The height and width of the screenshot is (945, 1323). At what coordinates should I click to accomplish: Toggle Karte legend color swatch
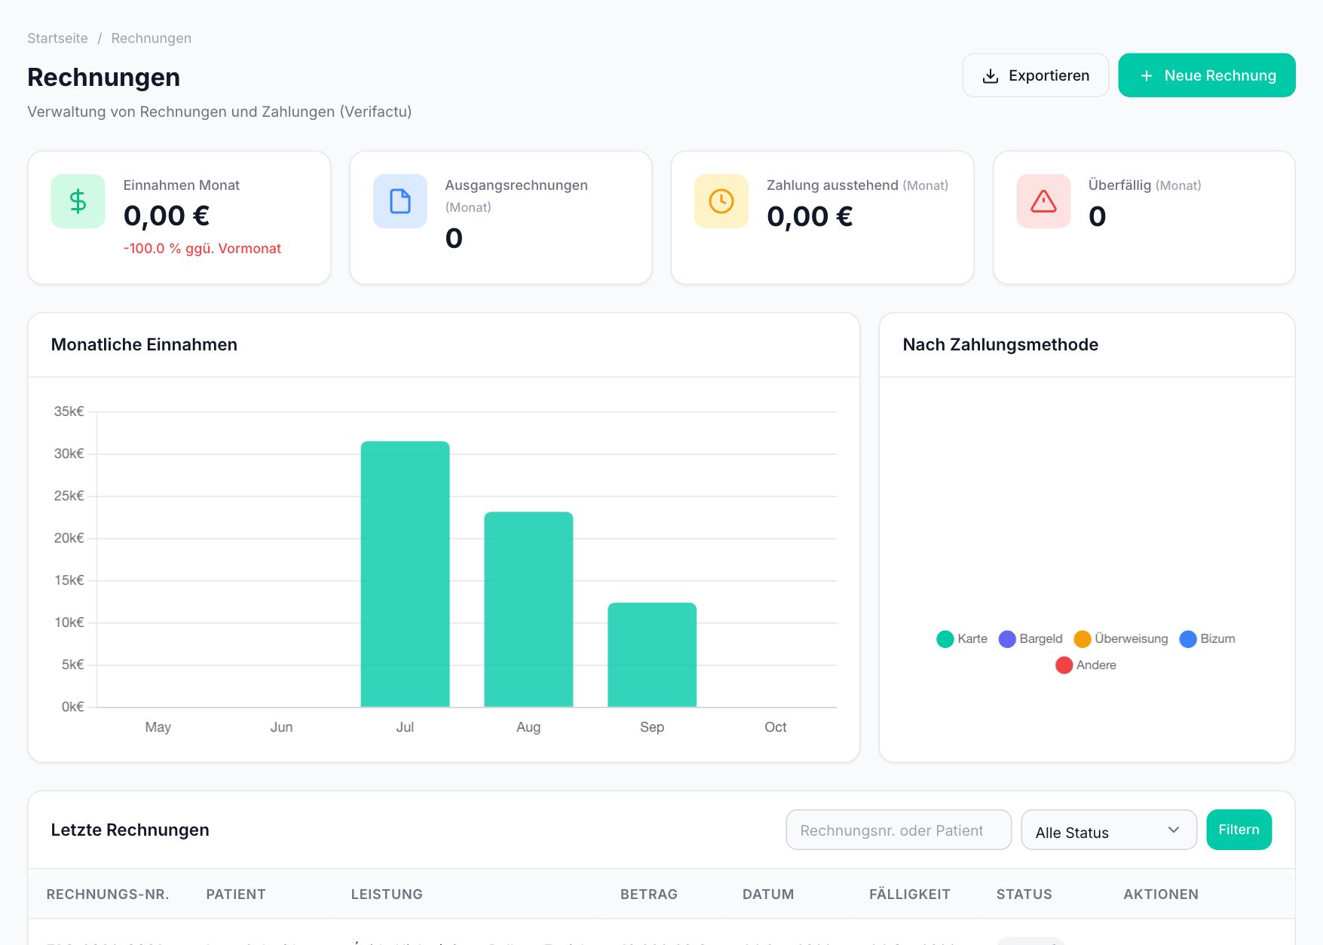(x=945, y=639)
